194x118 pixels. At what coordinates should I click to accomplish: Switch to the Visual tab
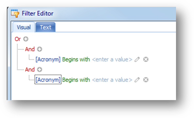click(24, 27)
